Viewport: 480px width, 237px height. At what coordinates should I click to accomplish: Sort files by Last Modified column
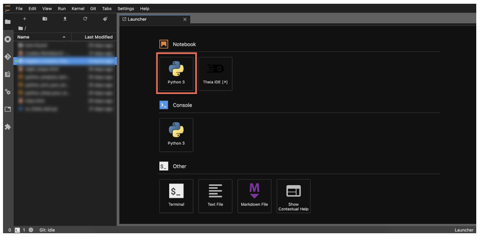click(98, 37)
